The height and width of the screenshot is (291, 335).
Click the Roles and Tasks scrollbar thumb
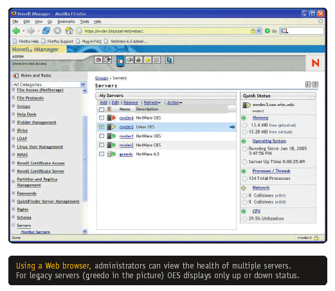tap(85, 159)
